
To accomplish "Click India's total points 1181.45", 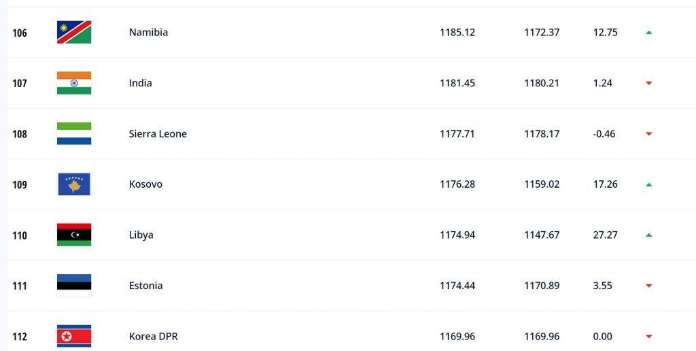I will coord(457,83).
